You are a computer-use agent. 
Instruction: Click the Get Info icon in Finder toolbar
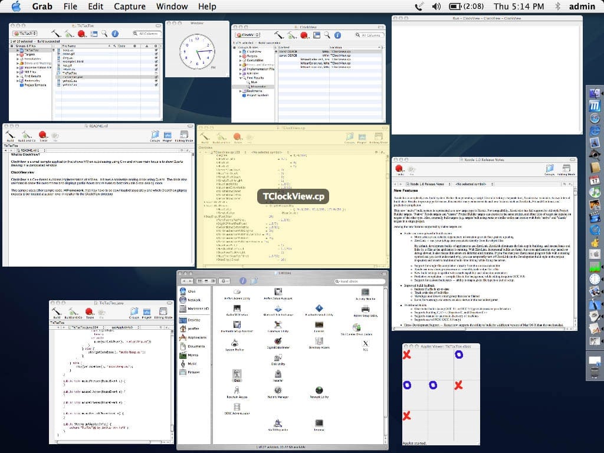242,281
